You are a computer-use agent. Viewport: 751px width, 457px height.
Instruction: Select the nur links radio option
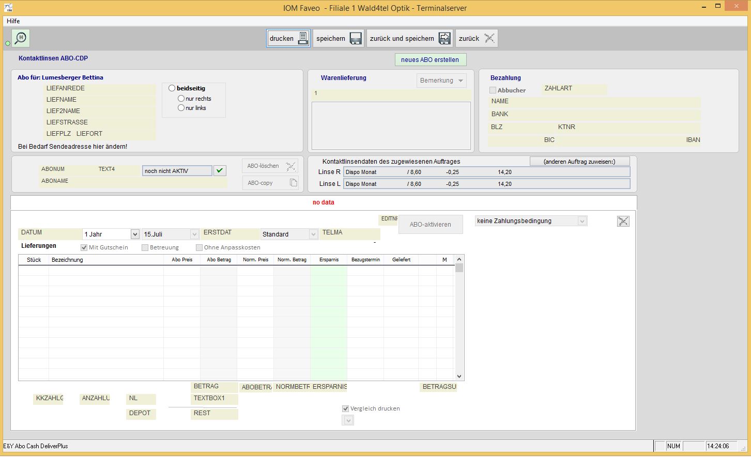pyautogui.click(x=181, y=108)
